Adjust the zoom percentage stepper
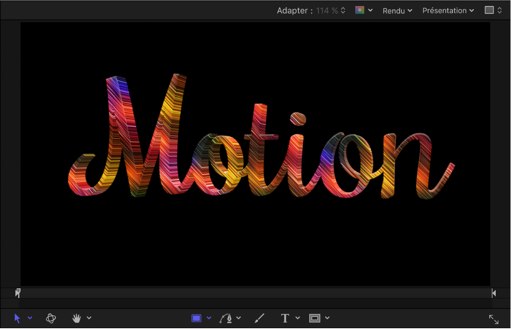The image size is (511, 329). [x=343, y=10]
